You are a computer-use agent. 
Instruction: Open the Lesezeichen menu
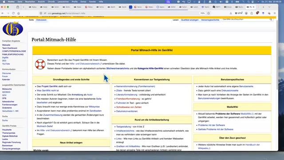(63, 2)
